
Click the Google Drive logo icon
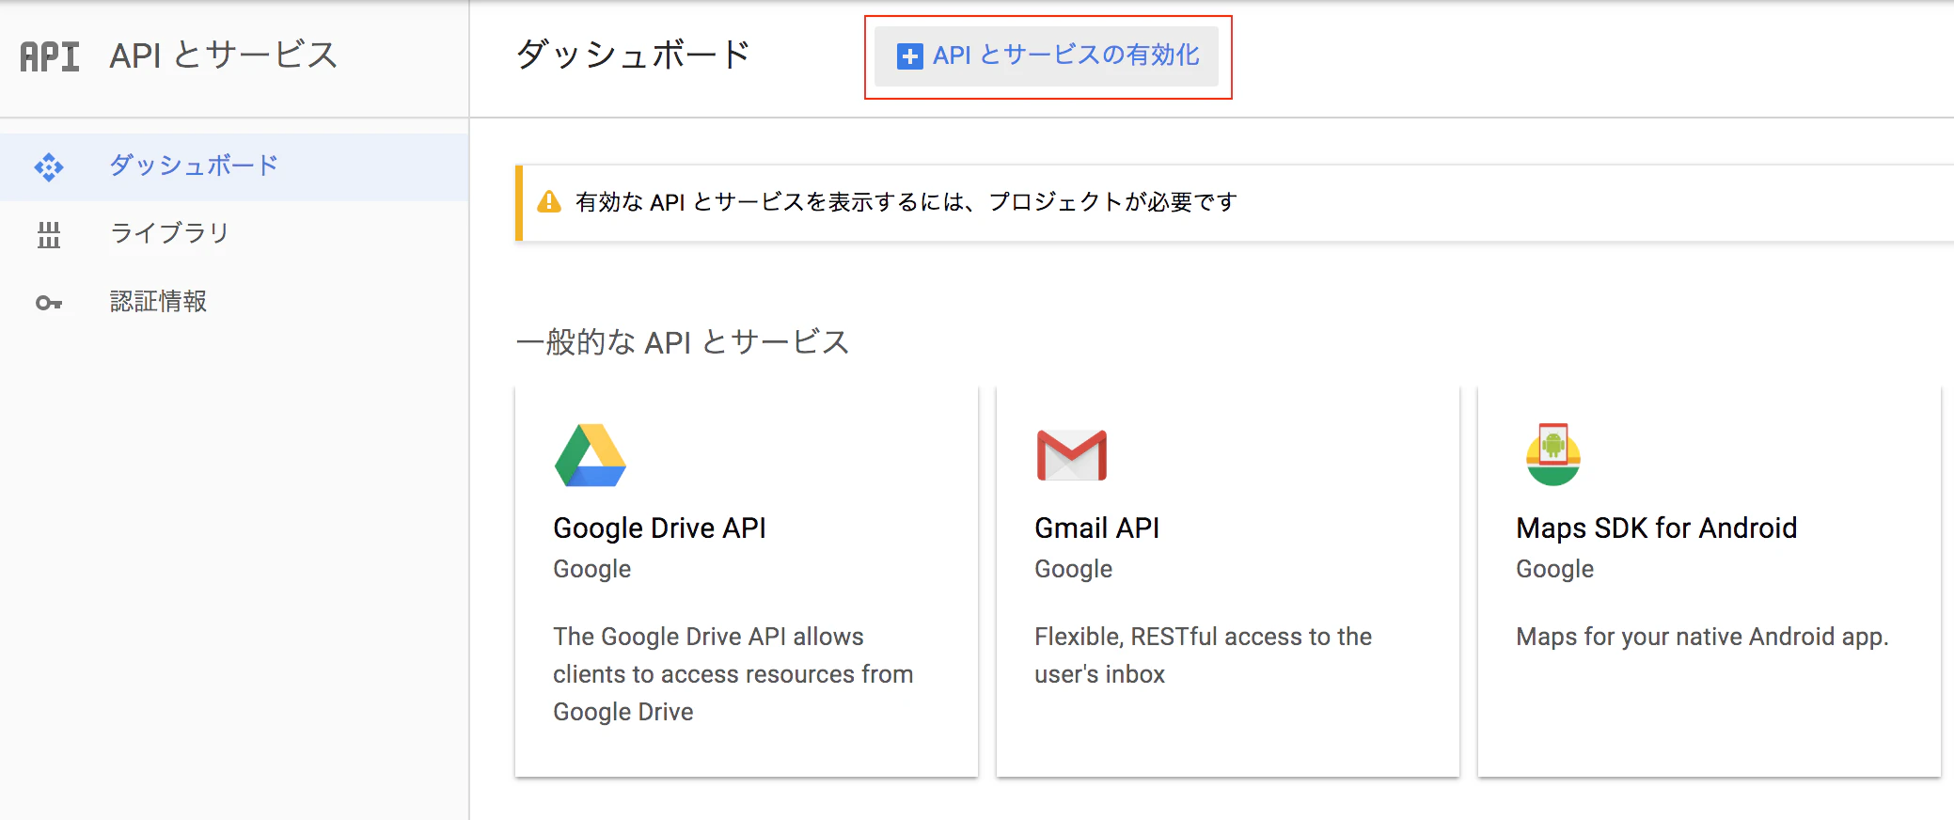tap(591, 455)
